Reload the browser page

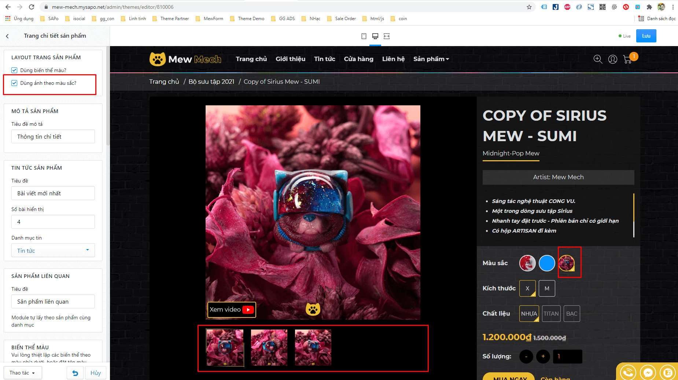pyautogui.click(x=32, y=7)
